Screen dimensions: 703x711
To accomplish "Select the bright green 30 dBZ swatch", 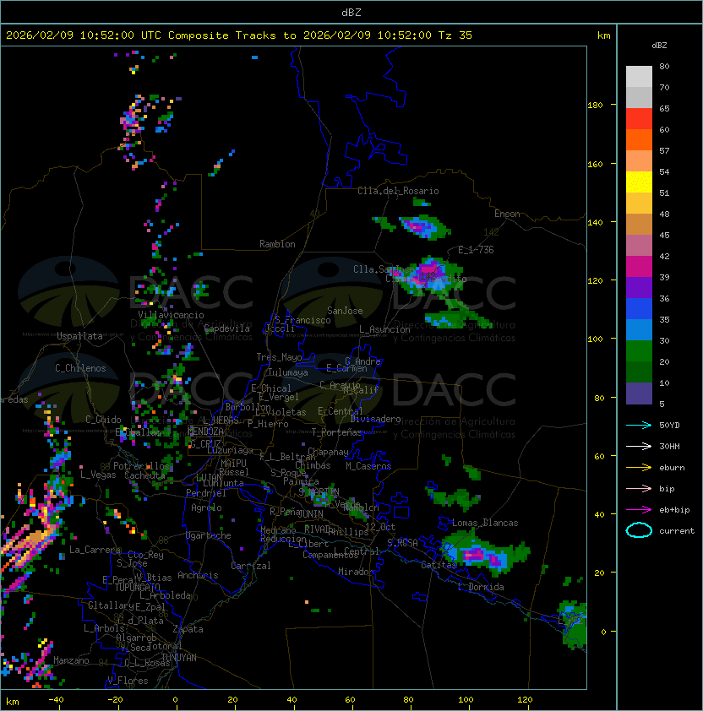I will (639, 351).
